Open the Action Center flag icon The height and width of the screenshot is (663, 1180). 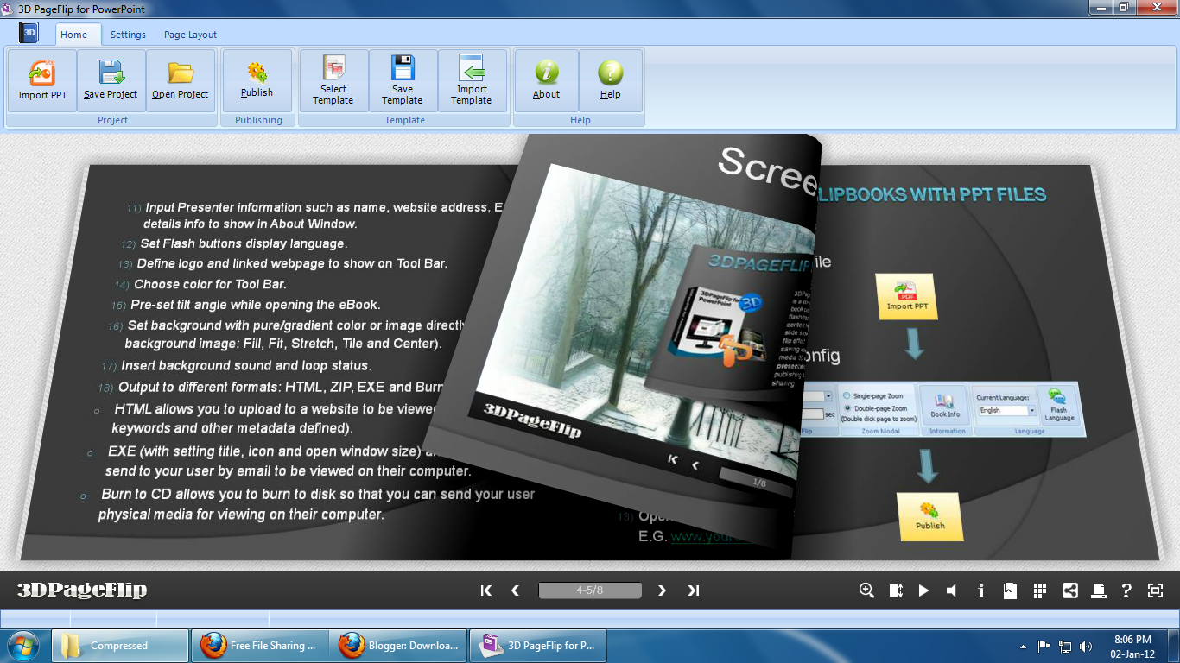coord(1044,646)
